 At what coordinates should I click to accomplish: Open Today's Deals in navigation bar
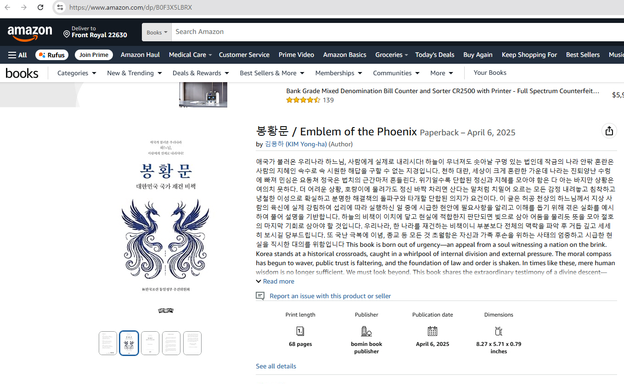pos(434,55)
